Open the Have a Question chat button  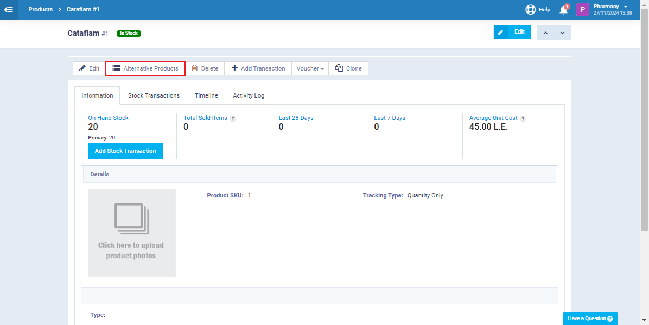pyautogui.click(x=590, y=318)
